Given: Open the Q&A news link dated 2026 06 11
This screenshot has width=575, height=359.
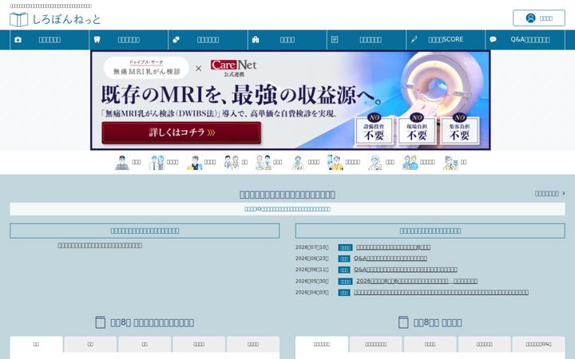Looking at the screenshot, I should pyautogui.click(x=405, y=270).
